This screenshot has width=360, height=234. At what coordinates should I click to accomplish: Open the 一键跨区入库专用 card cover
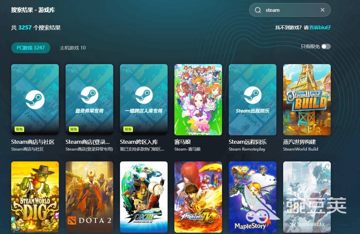[x=144, y=100]
